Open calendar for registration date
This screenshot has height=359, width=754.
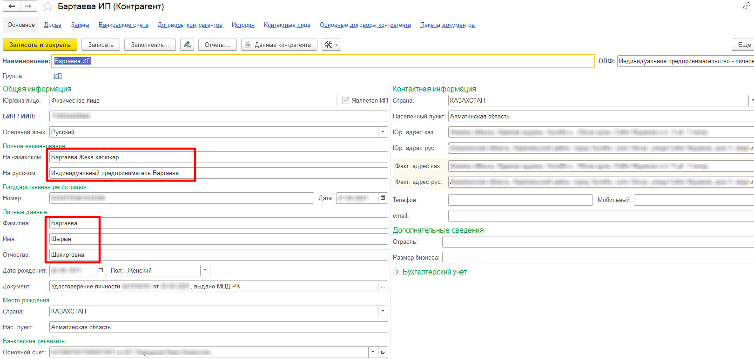[383, 198]
